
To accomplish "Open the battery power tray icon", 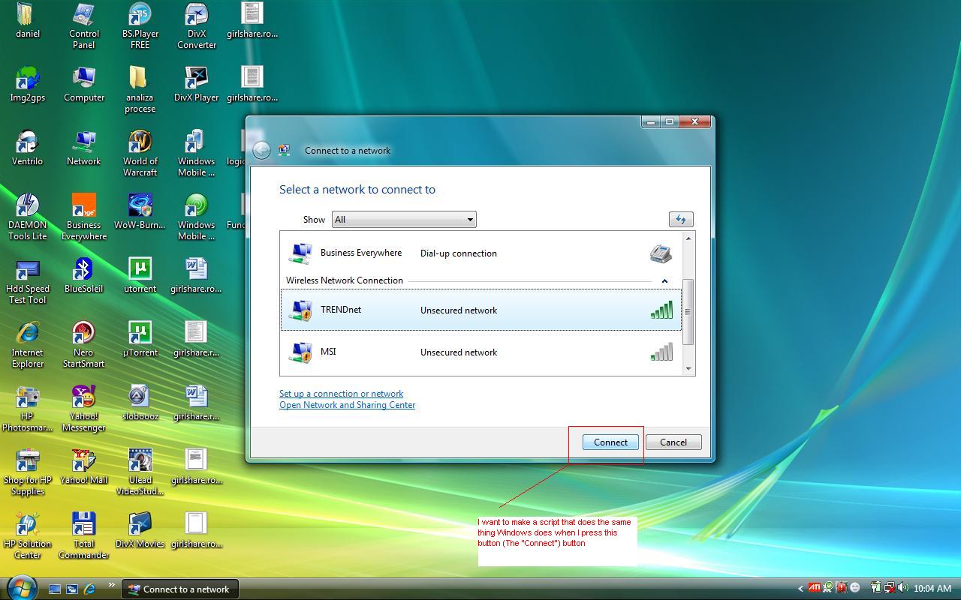I will point(875,588).
